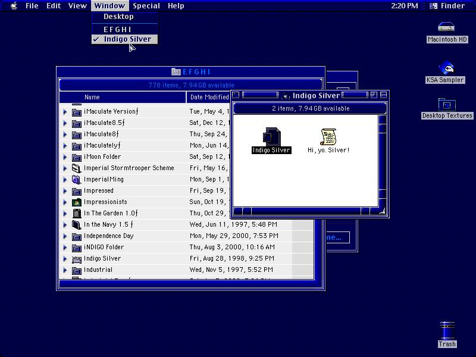This screenshot has height=357, width=476.
Task: Expand the iMaculate Versionƒ folder
Action: click(x=65, y=112)
